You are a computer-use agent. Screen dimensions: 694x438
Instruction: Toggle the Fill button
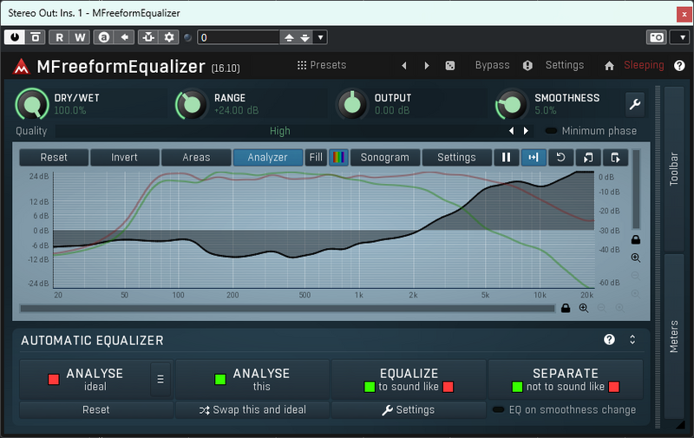tap(316, 158)
